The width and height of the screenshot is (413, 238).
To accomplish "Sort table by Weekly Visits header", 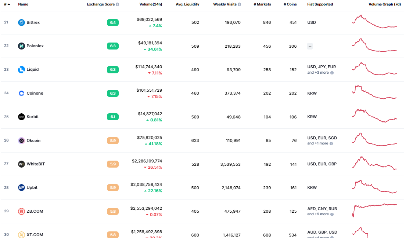I will [x=225, y=4].
